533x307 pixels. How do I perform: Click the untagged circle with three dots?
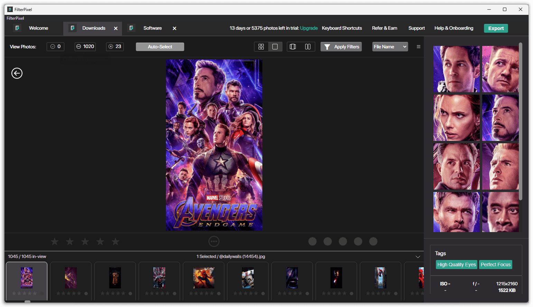(214, 241)
